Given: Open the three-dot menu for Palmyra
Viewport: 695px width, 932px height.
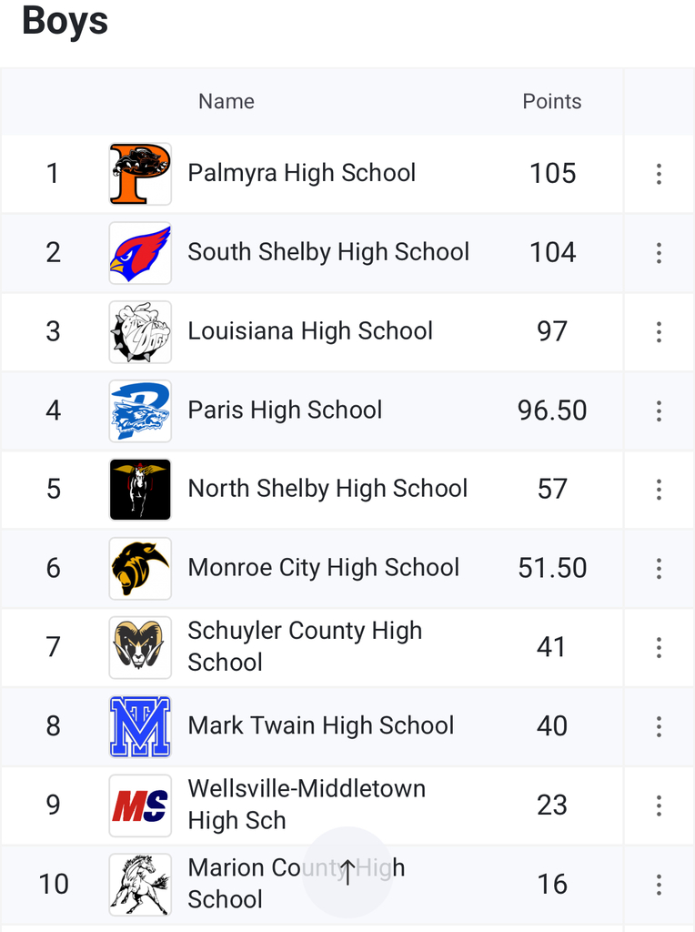Looking at the screenshot, I should (x=659, y=174).
